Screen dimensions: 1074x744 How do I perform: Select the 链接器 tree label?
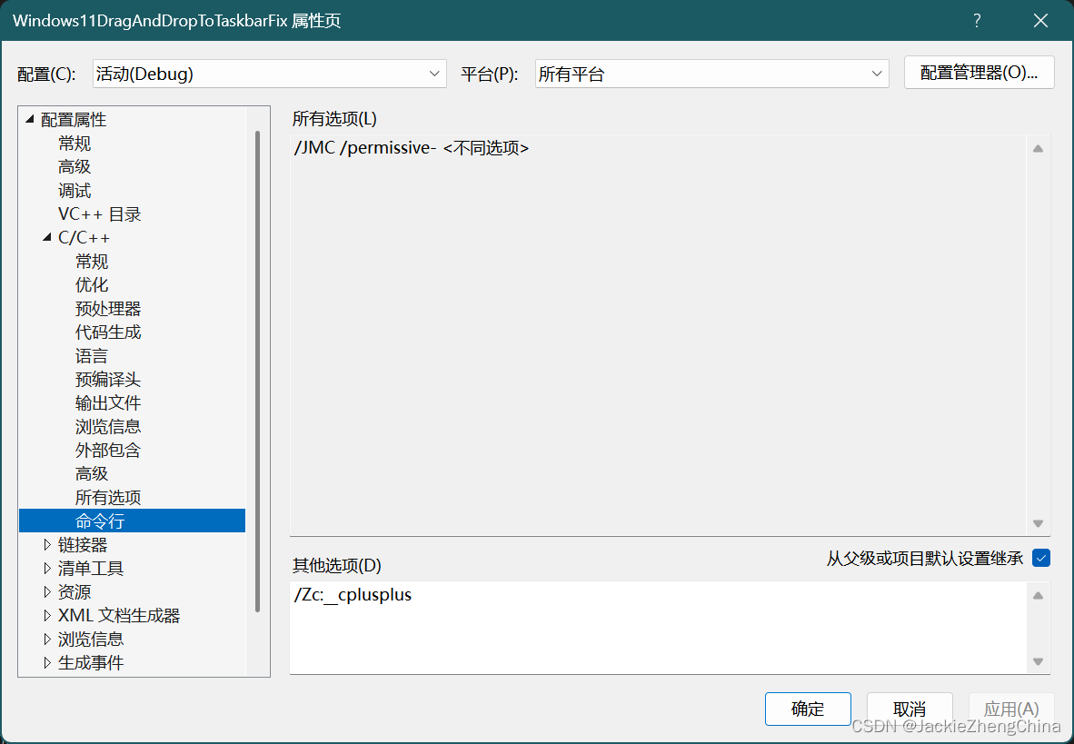[x=83, y=545]
